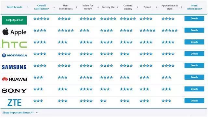Click the Speed column header text
This screenshot has width=208, height=118.
[148, 7]
